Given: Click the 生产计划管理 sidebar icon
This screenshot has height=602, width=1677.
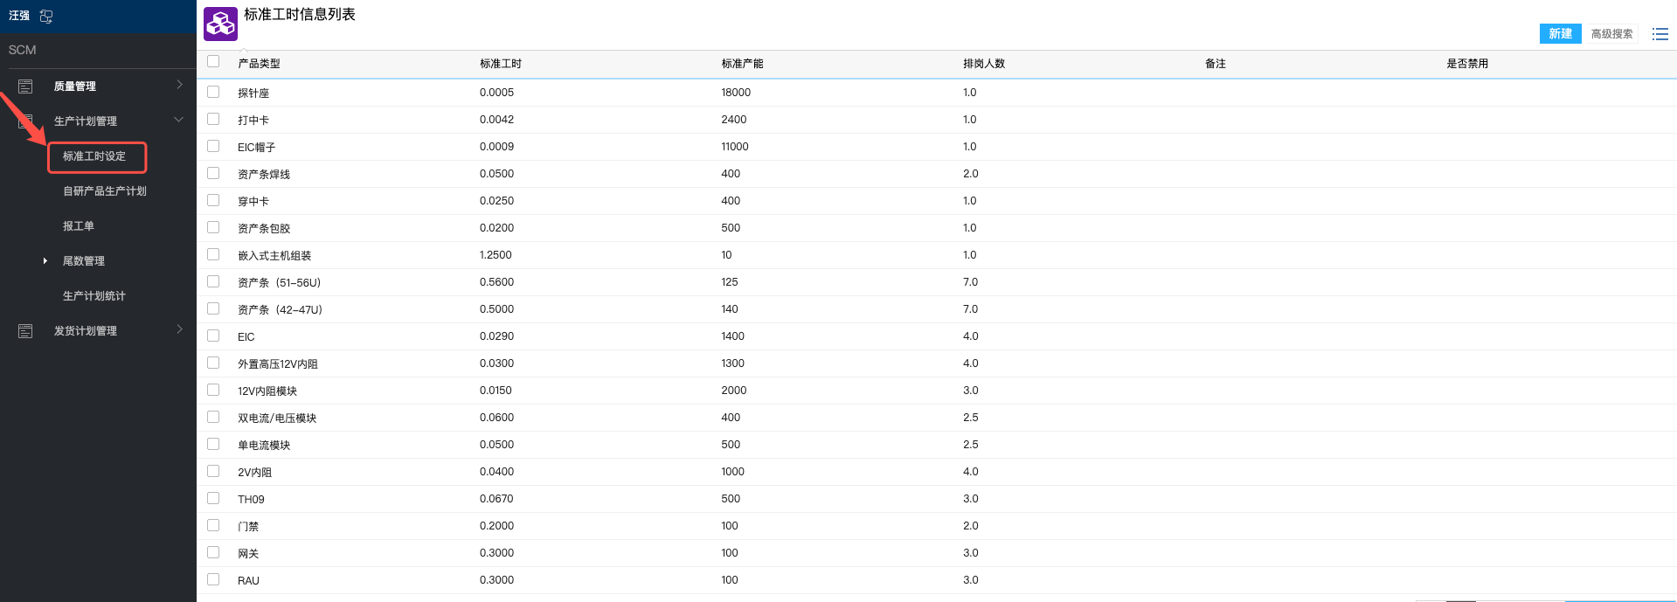Looking at the screenshot, I should (x=25, y=121).
